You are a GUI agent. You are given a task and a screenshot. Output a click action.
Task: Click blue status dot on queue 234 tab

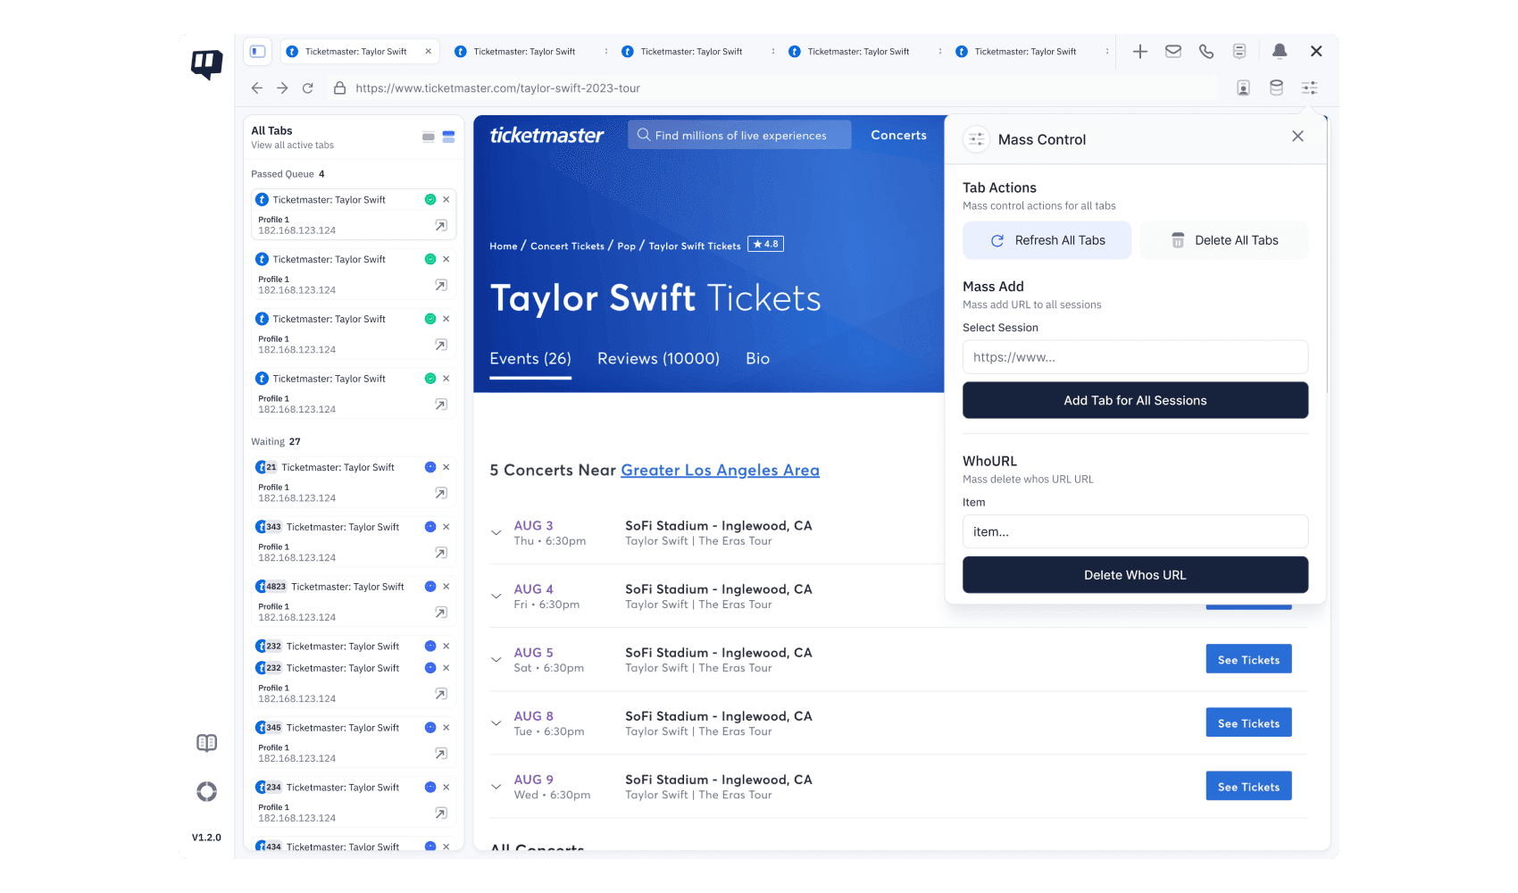(430, 788)
